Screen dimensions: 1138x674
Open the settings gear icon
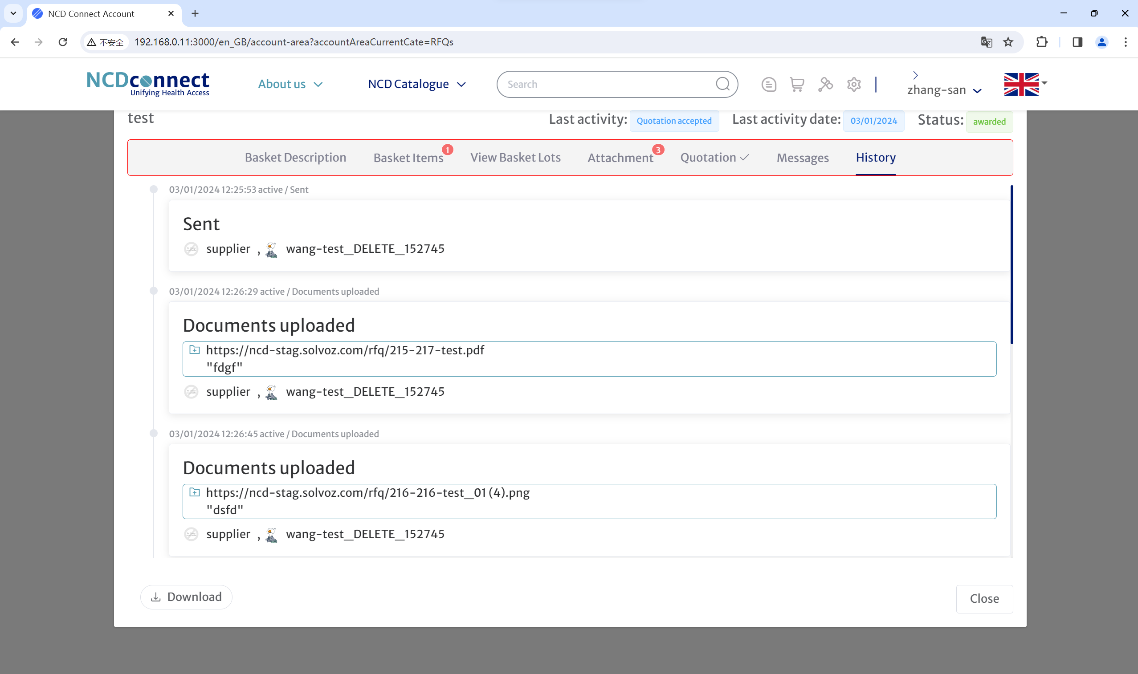click(x=854, y=85)
